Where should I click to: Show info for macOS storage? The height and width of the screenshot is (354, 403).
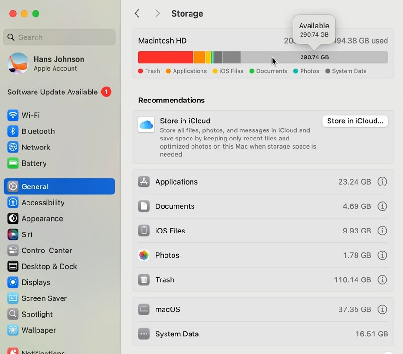coord(382,309)
